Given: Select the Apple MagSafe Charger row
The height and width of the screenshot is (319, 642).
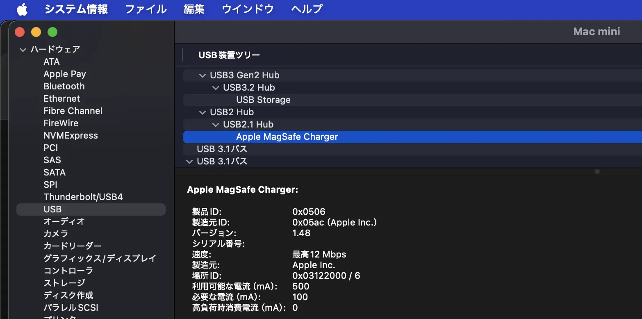Looking at the screenshot, I should [412, 137].
